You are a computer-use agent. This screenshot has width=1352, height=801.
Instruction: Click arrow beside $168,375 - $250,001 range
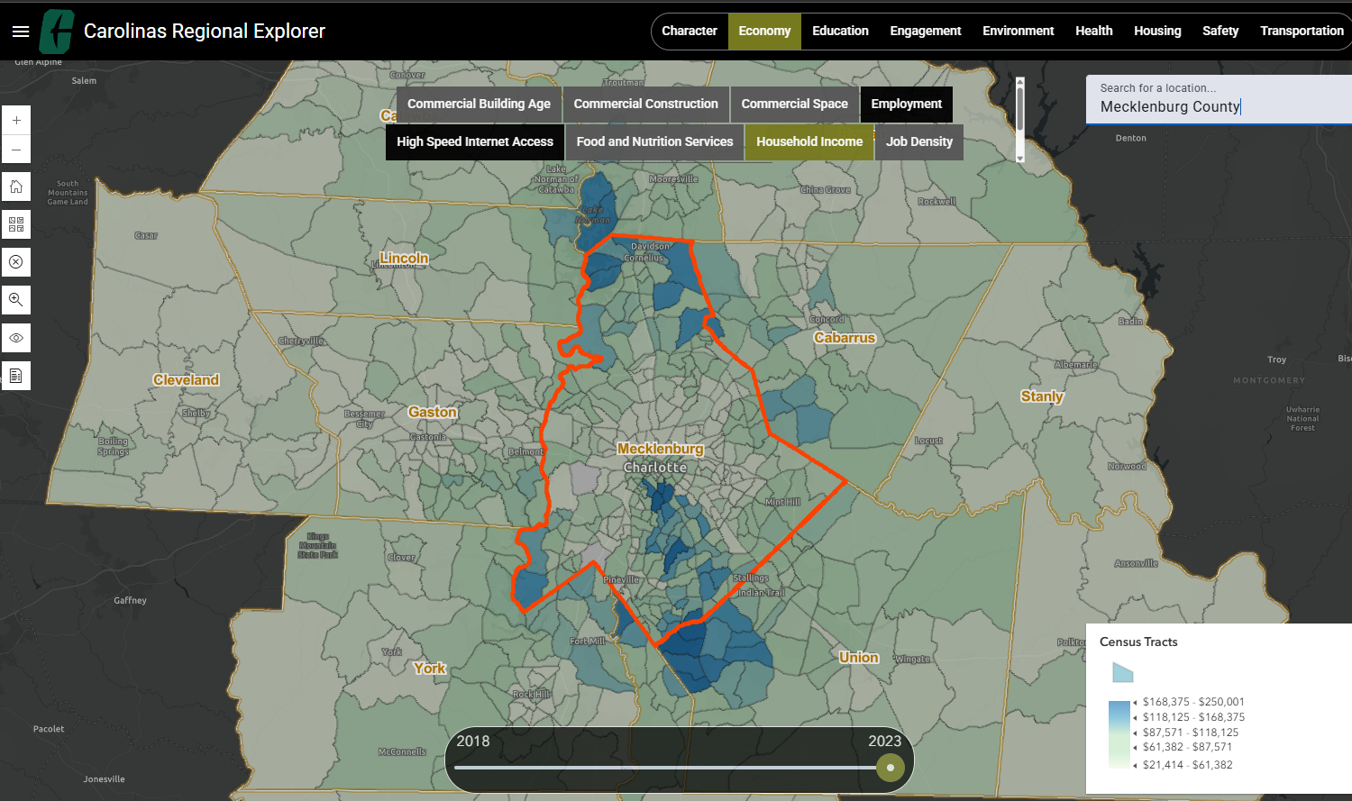[1135, 702]
